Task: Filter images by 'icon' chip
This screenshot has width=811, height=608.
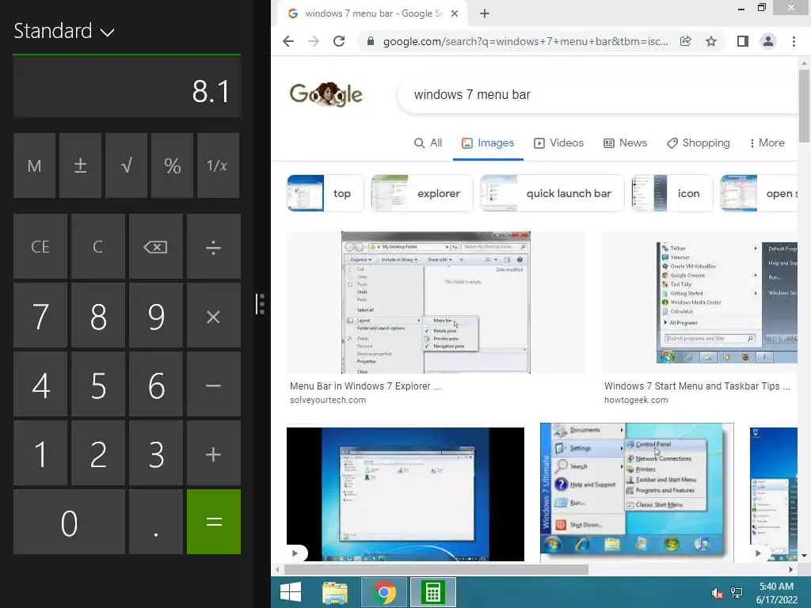Action: click(x=672, y=193)
